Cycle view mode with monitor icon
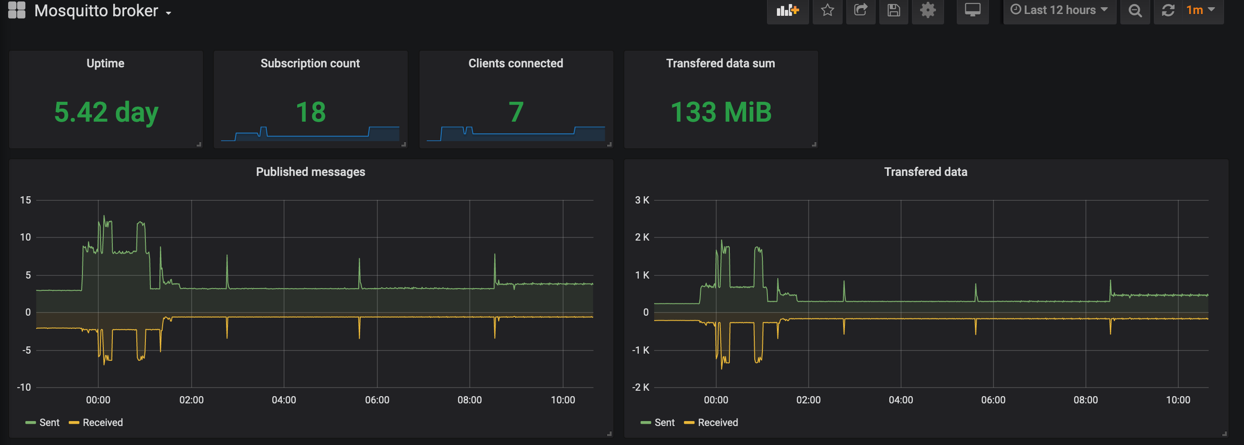Screen dimensions: 1244x445 [x=973, y=10]
